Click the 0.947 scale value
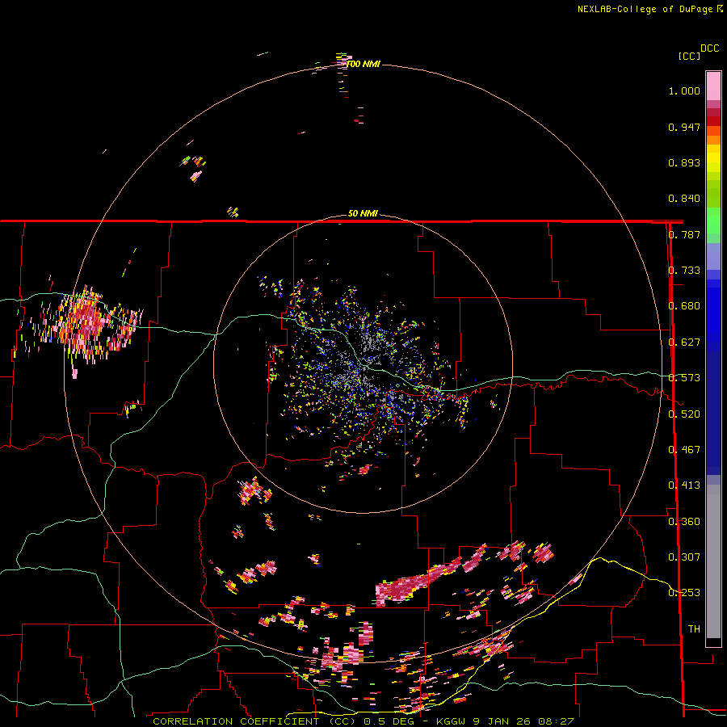 pyautogui.click(x=684, y=127)
